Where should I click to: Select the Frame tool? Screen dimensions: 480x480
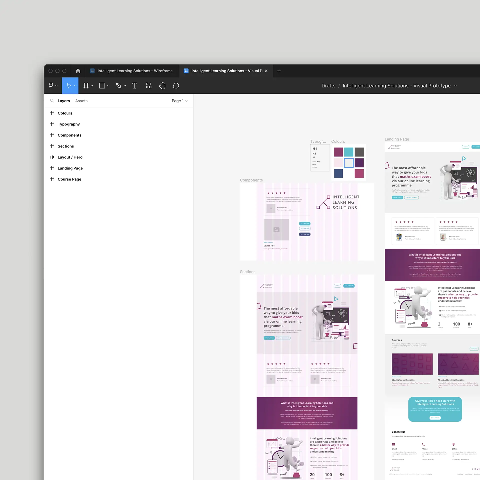[x=86, y=86]
